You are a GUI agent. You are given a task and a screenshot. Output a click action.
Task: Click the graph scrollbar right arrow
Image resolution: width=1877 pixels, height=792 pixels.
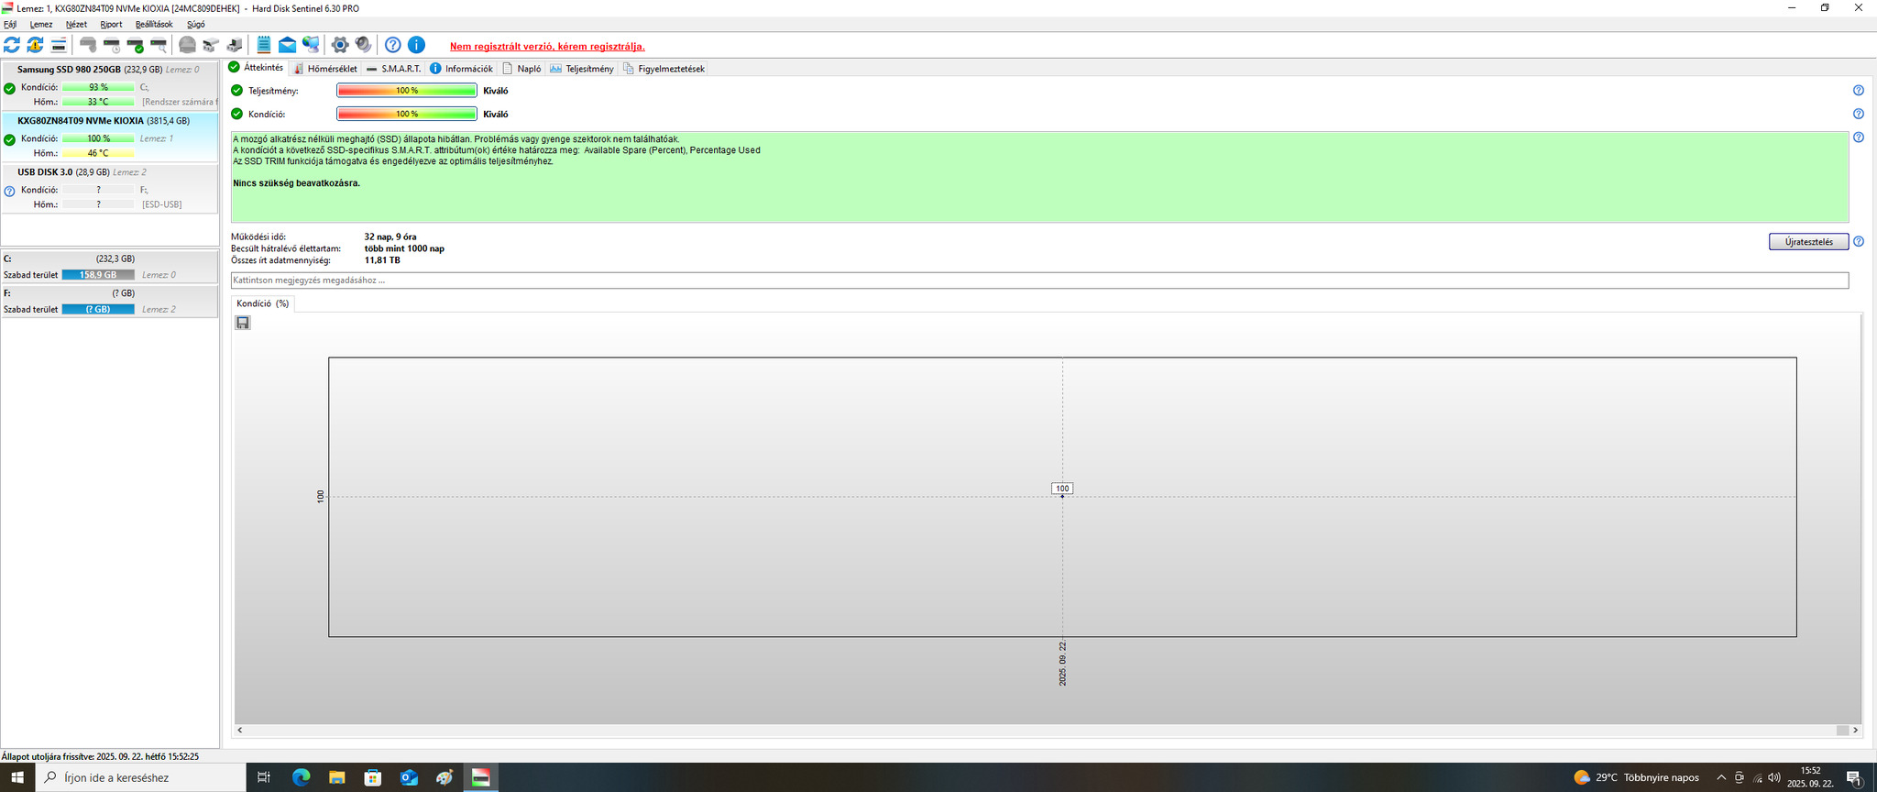(1856, 731)
